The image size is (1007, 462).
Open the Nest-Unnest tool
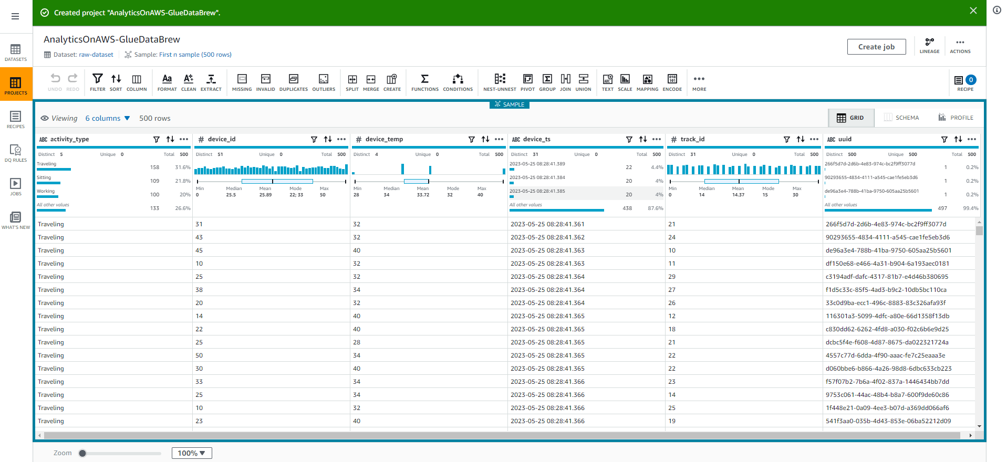500,82
